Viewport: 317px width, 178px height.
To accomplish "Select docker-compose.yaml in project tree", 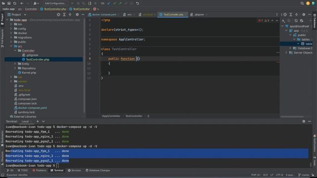I will tap(32, 108).
